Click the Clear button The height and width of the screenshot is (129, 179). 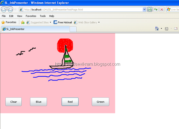point(14,102)
